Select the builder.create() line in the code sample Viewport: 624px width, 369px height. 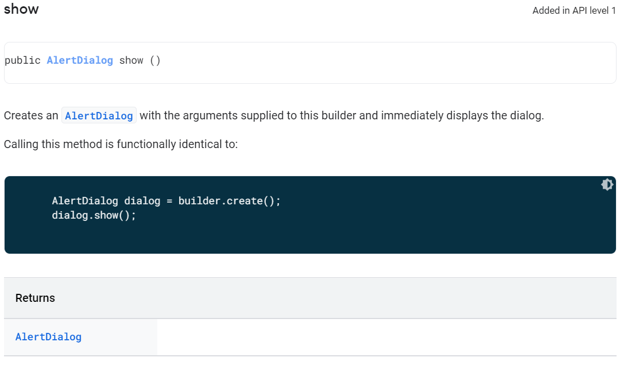[166, 201]
